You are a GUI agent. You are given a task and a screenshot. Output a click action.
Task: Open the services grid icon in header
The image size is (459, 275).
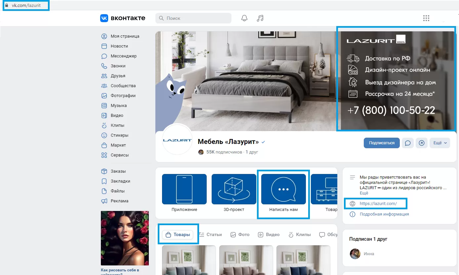426,18
